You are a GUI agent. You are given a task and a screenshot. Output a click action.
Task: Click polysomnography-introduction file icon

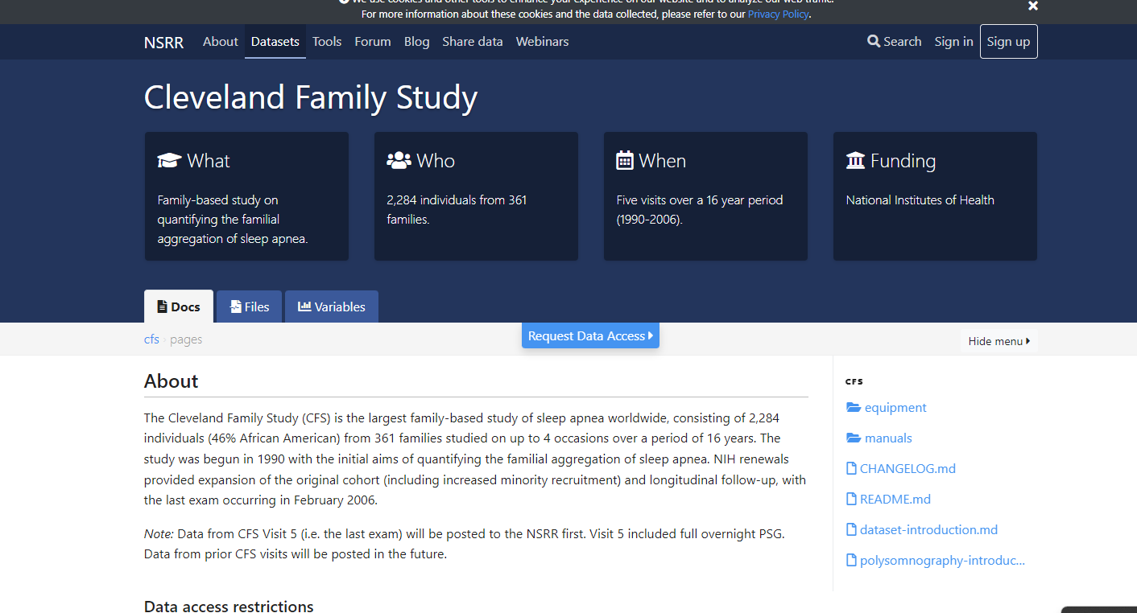pyautogui.click(x=851, y=561)
